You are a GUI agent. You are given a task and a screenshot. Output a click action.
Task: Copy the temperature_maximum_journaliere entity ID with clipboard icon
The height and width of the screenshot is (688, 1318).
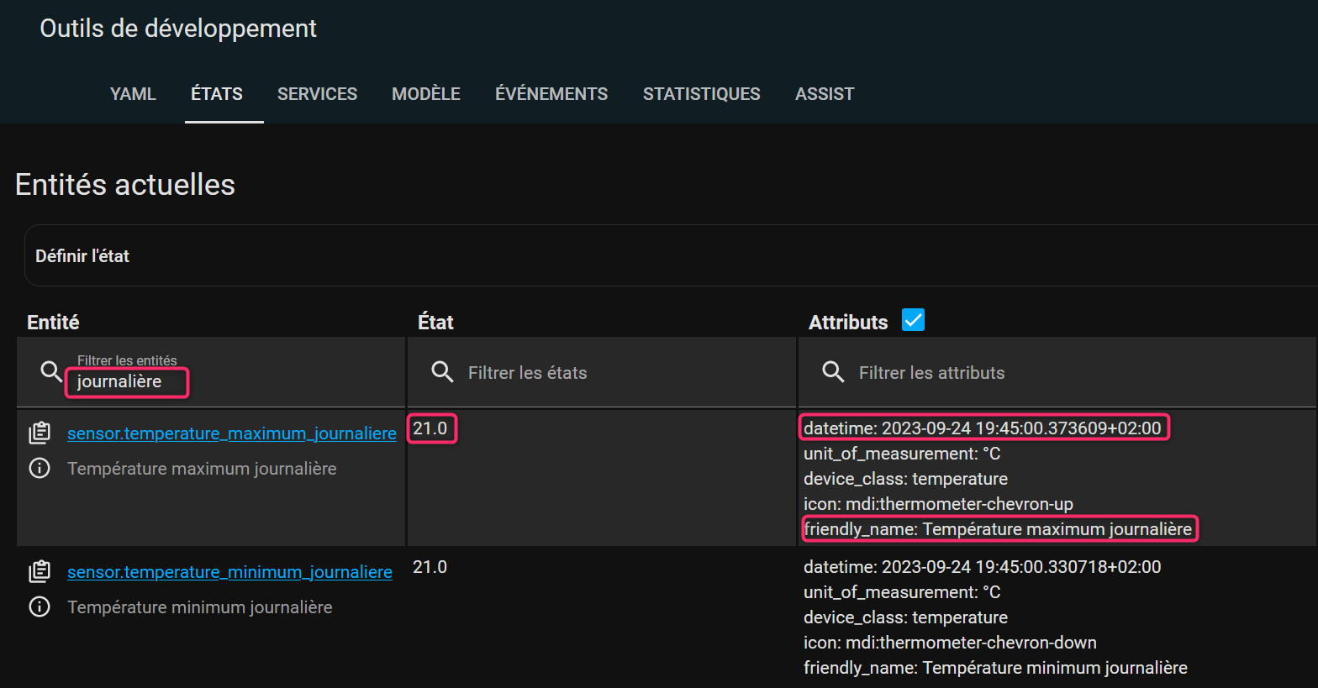40,433
